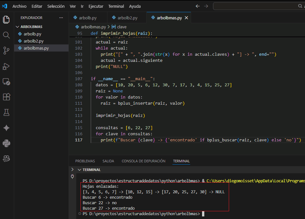Viewport: 305px width, 219px height.
Task: Open the Terminal menu in menu bar
Action: pyautogui.click(x=116, y=6)
